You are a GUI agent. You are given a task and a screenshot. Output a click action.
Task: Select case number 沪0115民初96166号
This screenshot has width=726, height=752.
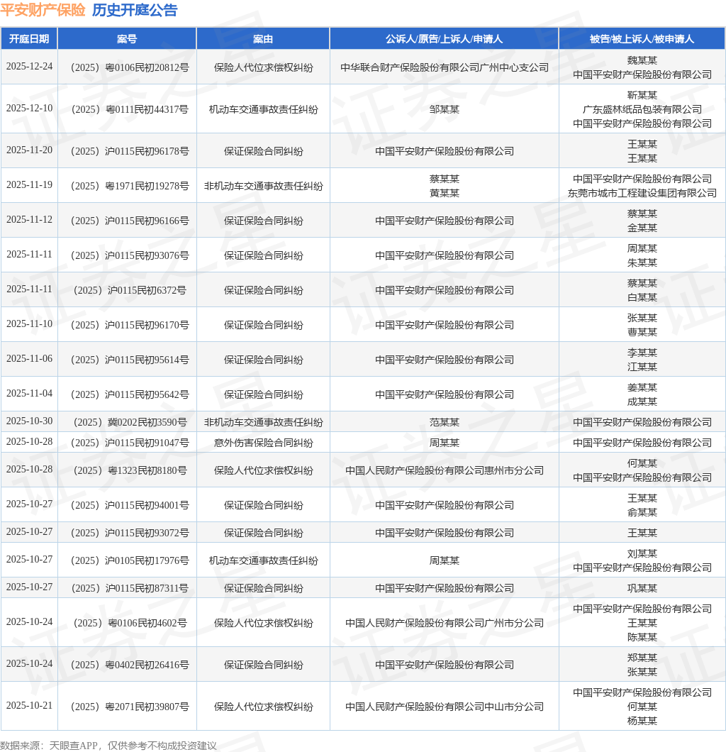[x=130, y=221]
